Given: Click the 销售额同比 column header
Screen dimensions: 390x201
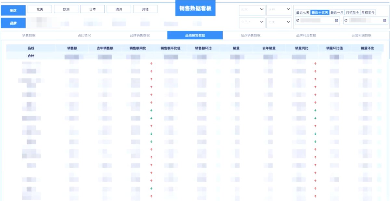Looking at the screenshot, I should 138,48.
